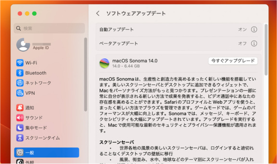277x164 pixels.
Task: Click the yellow minimize window button
Action: [x=27, y=13]
